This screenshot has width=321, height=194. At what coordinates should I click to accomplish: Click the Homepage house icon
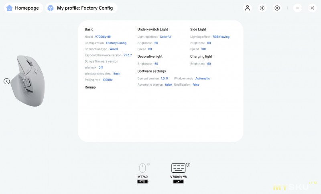click(9, 8)
